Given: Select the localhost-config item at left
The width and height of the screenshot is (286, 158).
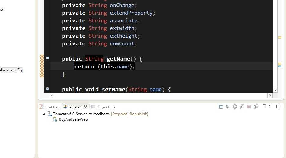Looking at the screenshot, I should pos(11,70).
